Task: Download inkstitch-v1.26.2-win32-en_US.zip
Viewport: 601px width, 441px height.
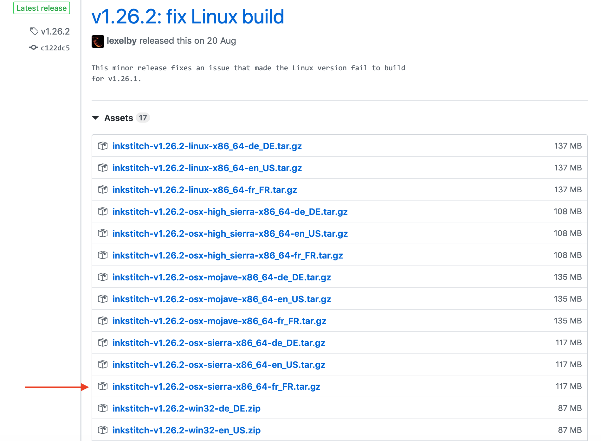Action: point(186,430)
